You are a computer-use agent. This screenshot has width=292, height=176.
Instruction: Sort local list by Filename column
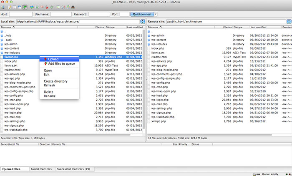39,27
